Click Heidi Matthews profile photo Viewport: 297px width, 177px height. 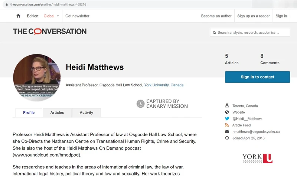tap(37, 78)
